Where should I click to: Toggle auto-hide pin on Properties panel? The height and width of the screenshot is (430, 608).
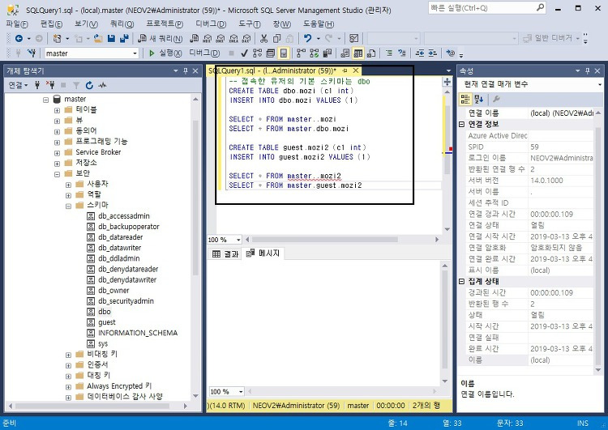click(x=588, y=71)
